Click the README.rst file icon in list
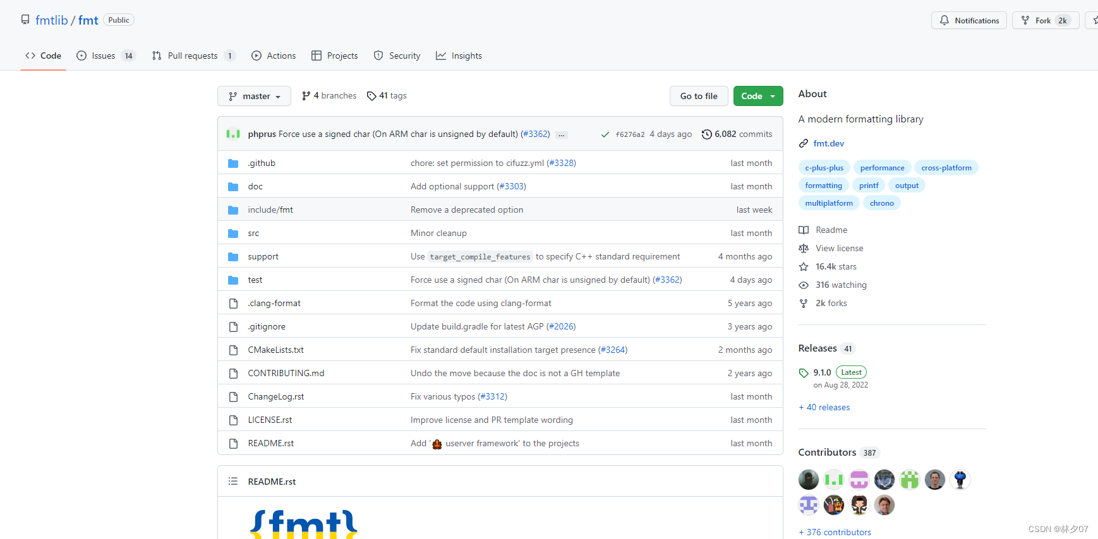 click(x=233, y=443)
